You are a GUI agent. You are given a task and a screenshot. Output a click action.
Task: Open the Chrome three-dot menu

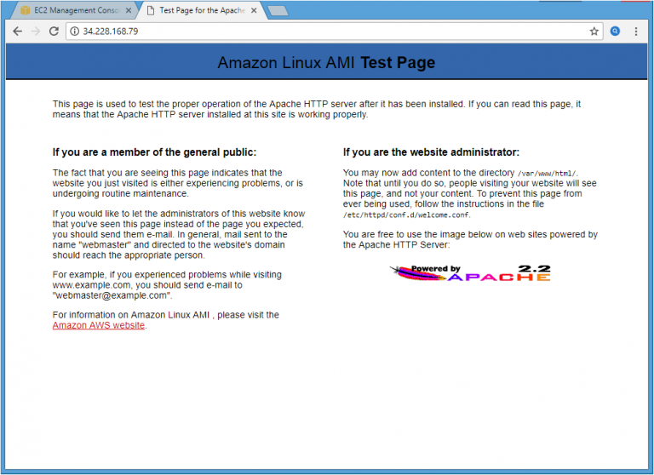point(635,31)
